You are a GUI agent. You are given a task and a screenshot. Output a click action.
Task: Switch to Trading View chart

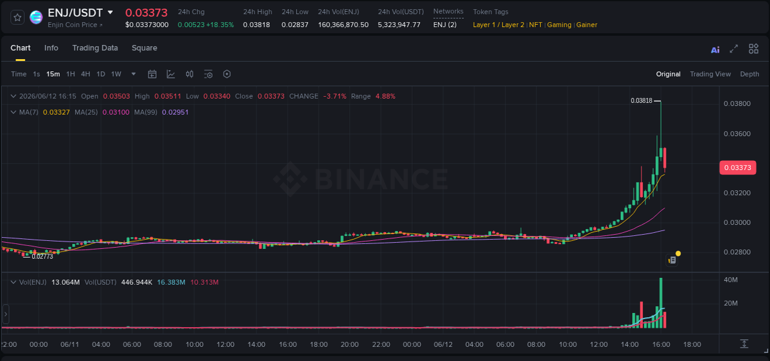pyautogui.click(x=710, y=74)
